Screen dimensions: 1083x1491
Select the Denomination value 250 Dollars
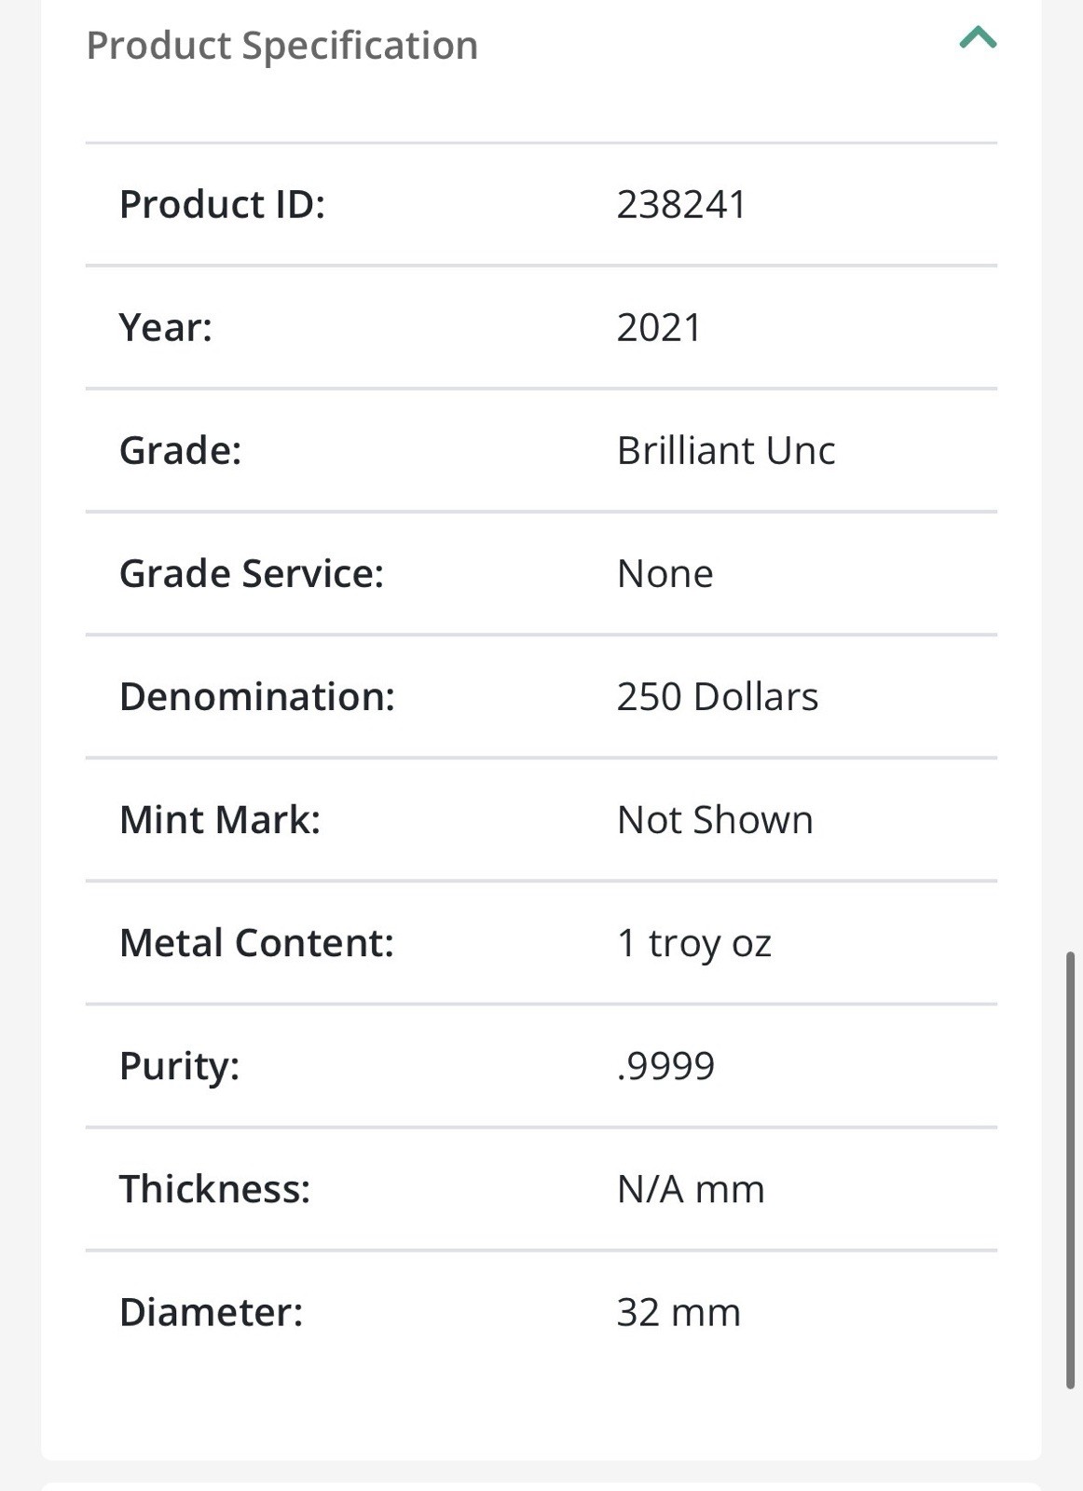click(718, 697)
